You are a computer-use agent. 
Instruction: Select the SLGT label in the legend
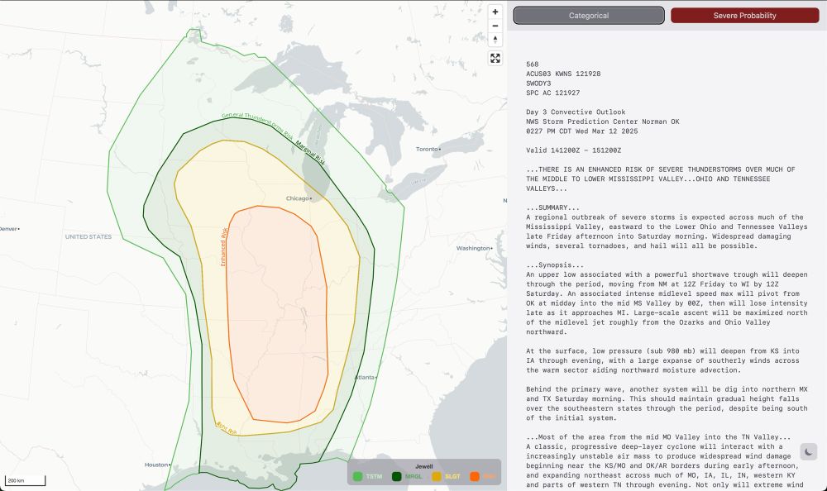(x=452, y=477)
